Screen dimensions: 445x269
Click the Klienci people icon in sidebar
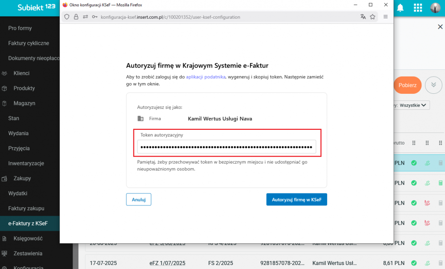[4, 73]
